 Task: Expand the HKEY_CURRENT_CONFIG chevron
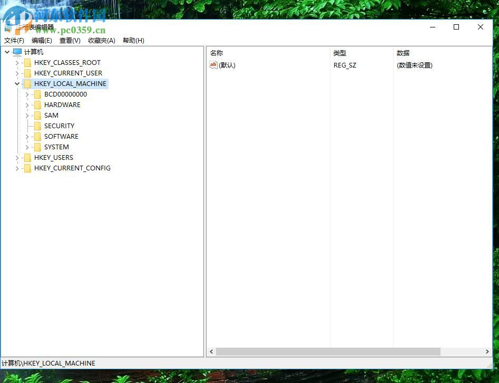[17, 168]
